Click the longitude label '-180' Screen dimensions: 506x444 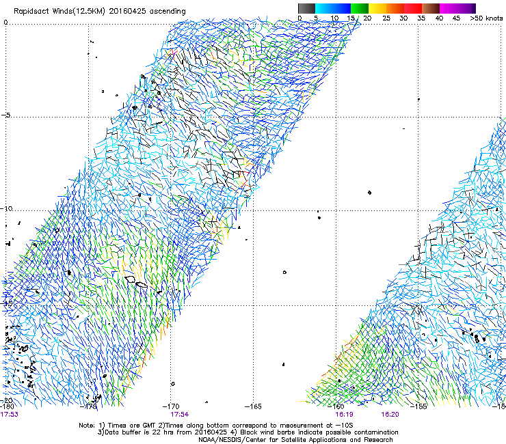pos(7,406)
